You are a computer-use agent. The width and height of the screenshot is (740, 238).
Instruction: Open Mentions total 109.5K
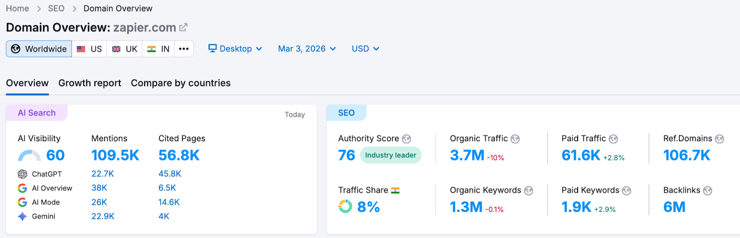pos(115,155)
